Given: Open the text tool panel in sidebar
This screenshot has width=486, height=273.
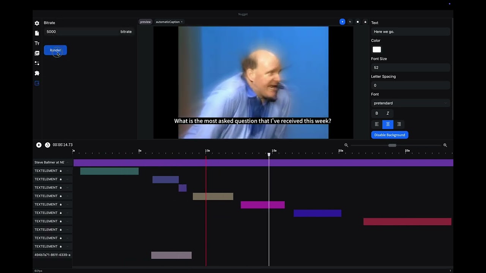Looking at the screenshot, I should pyautogui.click(x=37, y=43).
